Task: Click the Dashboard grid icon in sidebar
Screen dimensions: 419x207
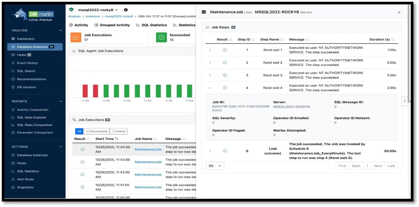Action: (13, 39)
